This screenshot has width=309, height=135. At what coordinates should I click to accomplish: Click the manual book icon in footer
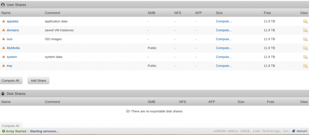pos(294,131)
